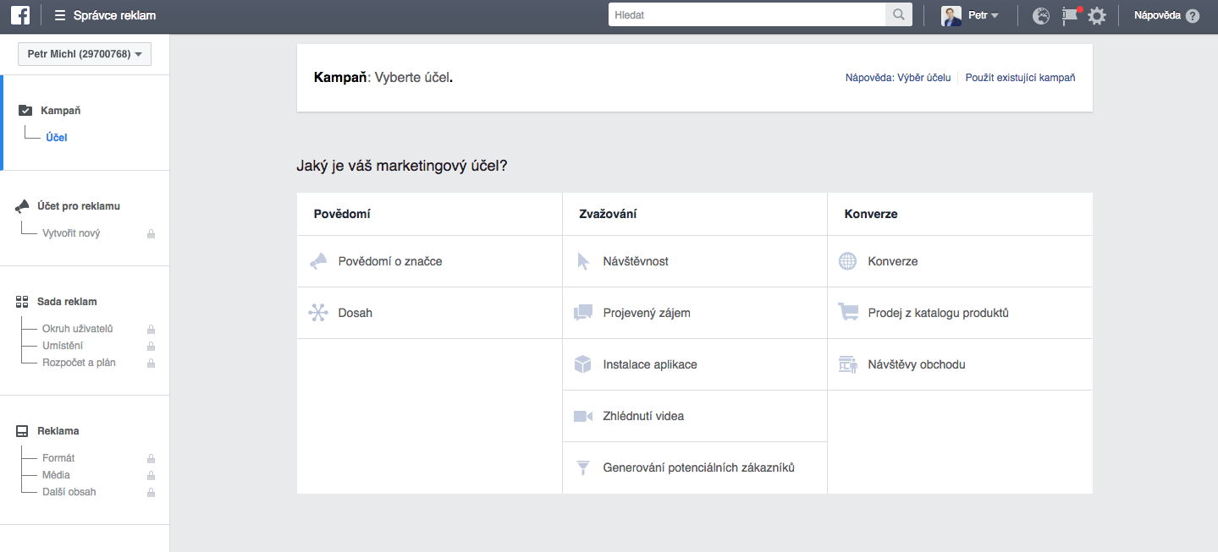Viewport: 1218px width, 552px height.
Task: Choose Prodej z katalogu produktů objective
Action: pyautogui.click(x=960, y=313)
